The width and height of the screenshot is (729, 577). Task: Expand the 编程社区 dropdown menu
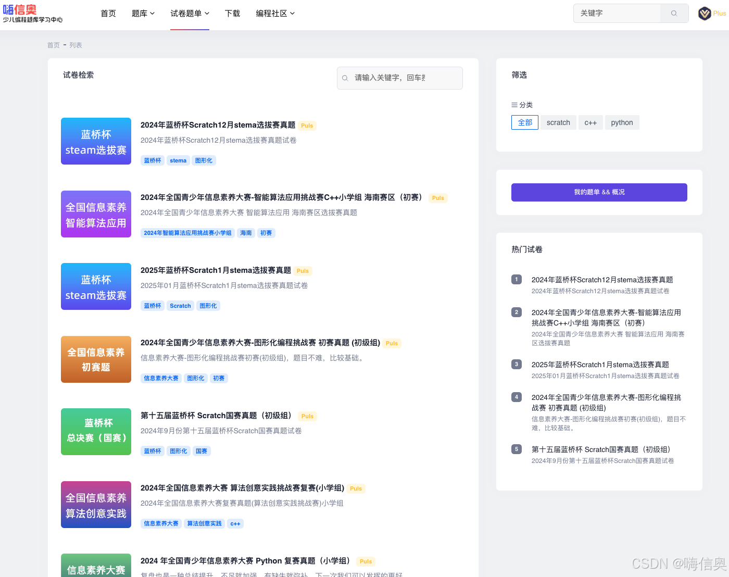275,14
